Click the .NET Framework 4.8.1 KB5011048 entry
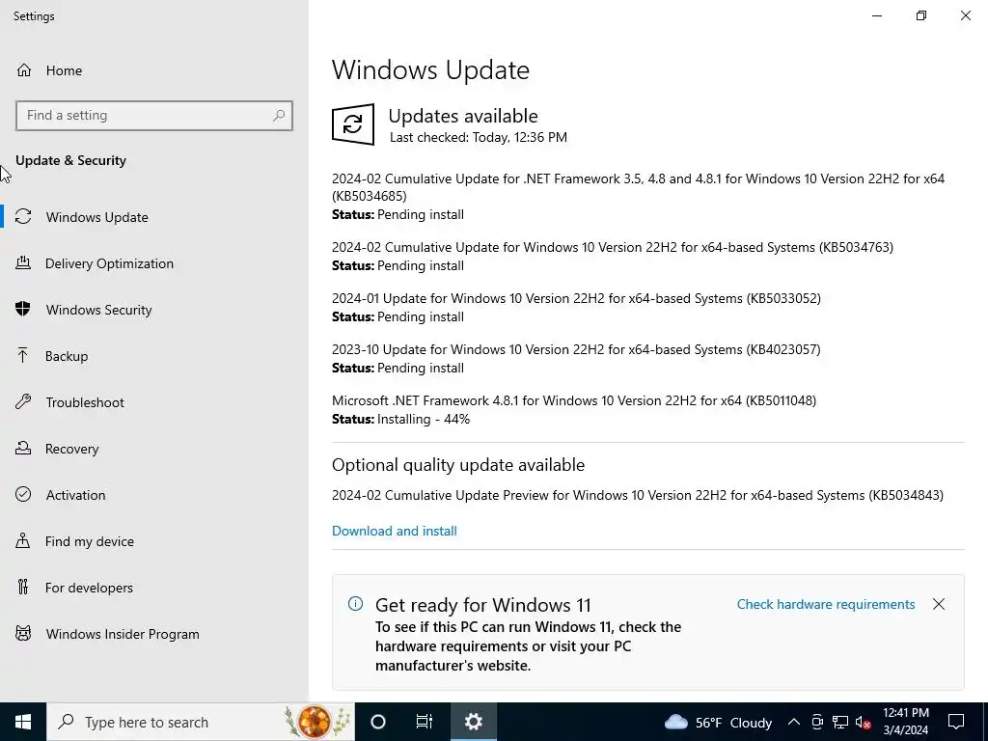The width and height of the screenshot is (988, 741). point(574,400)
